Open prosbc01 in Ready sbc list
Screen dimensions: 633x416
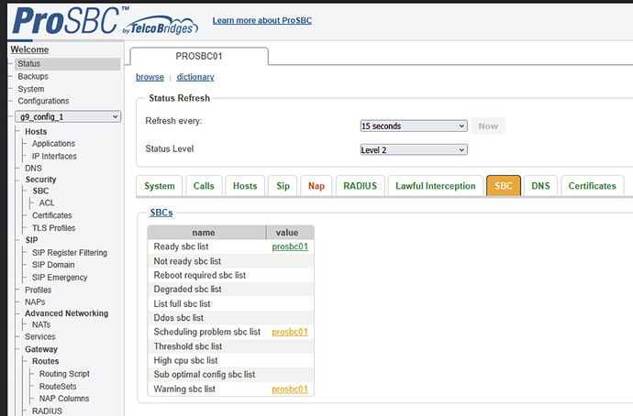[289, 246]
